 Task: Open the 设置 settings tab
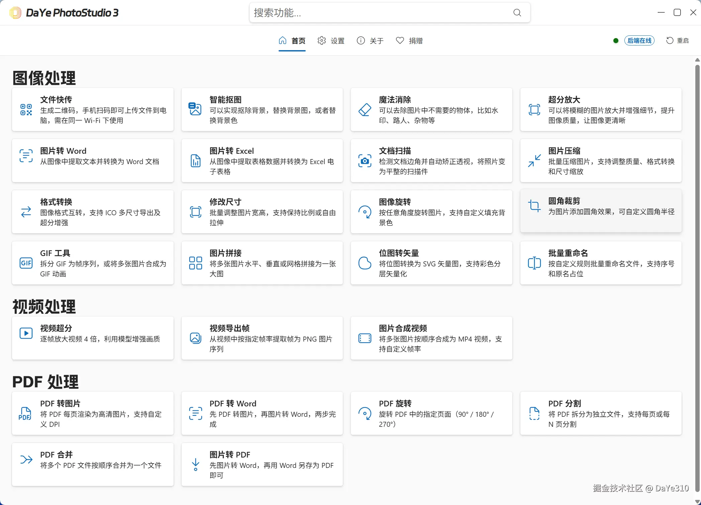331,41
